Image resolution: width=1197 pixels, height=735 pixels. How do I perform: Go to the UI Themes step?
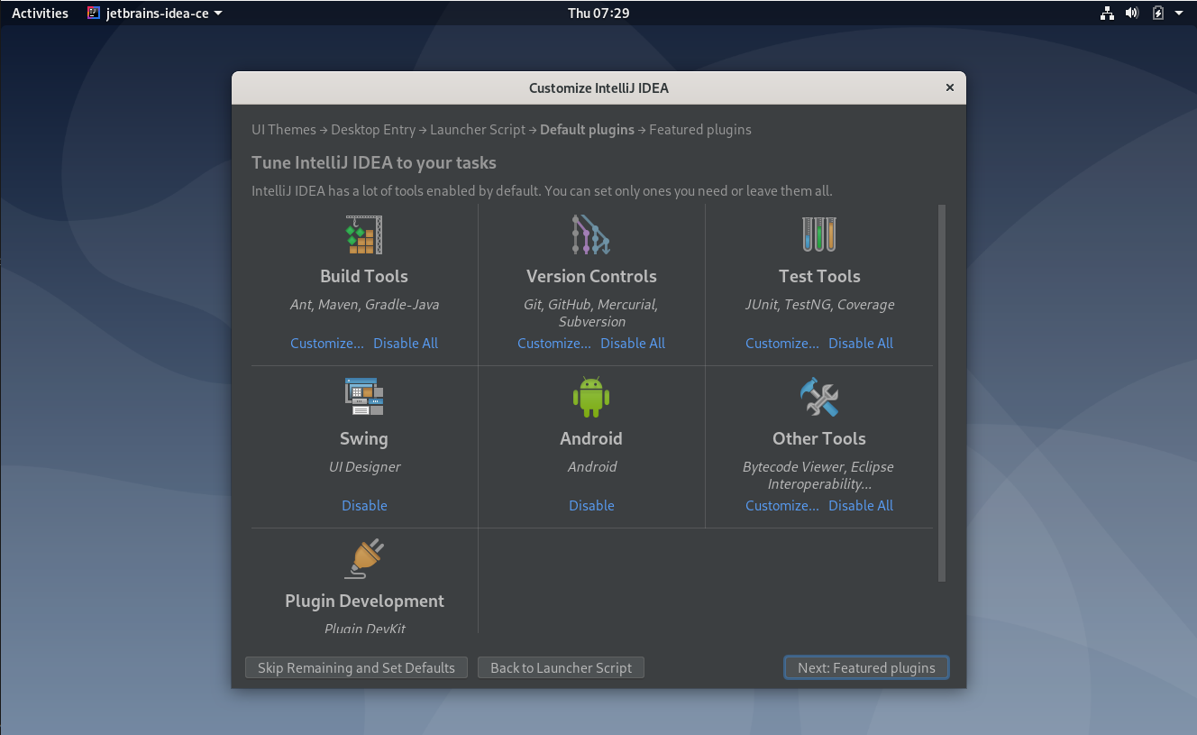pos(284,129)
